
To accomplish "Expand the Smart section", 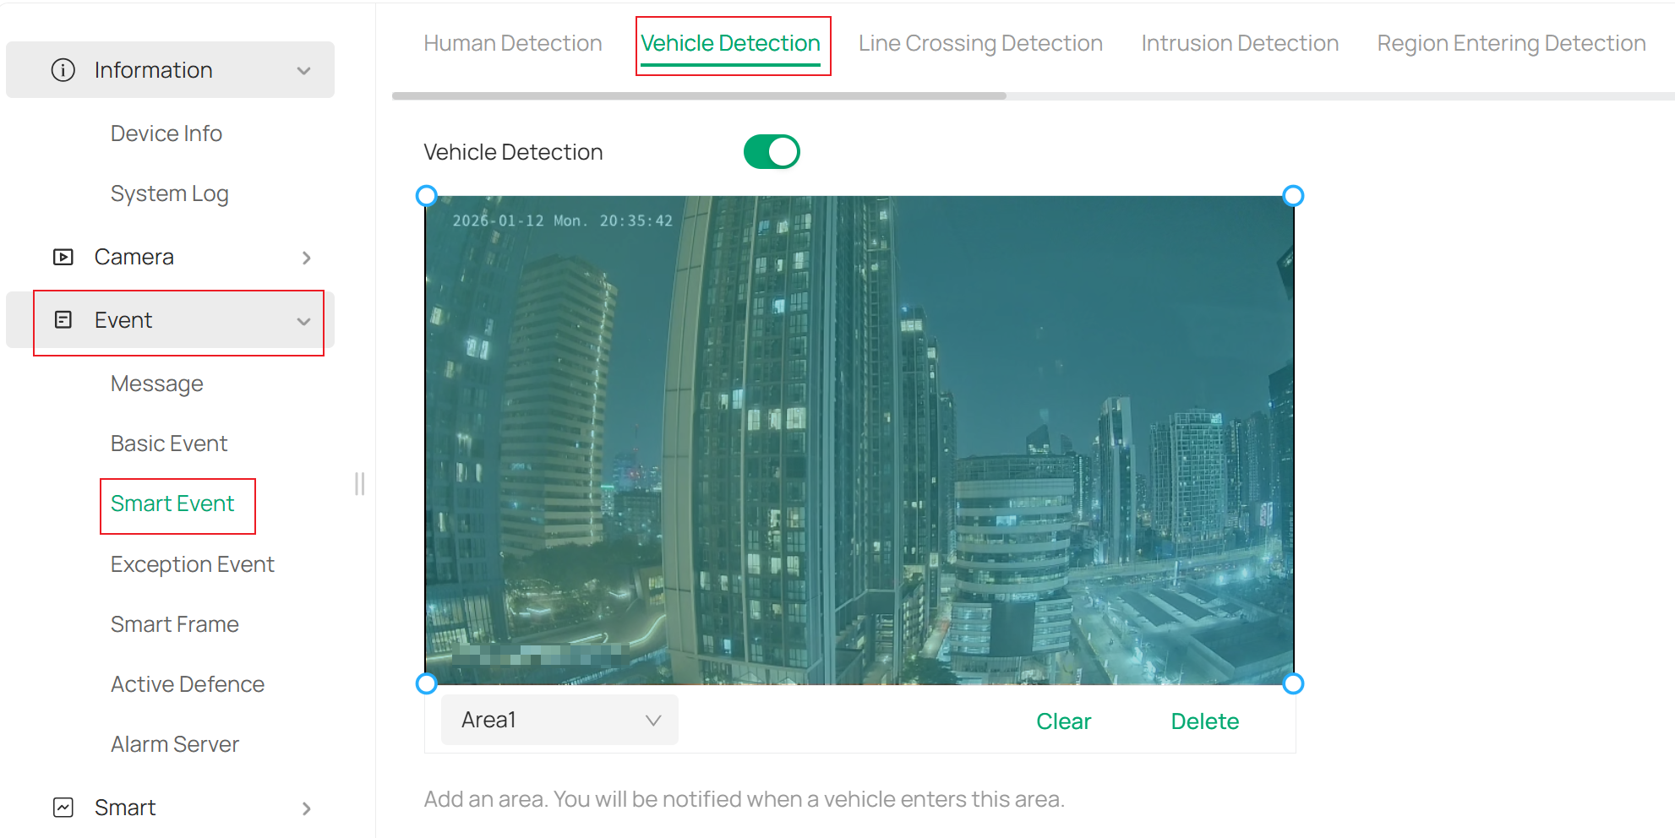I will [x=306, y=808].
